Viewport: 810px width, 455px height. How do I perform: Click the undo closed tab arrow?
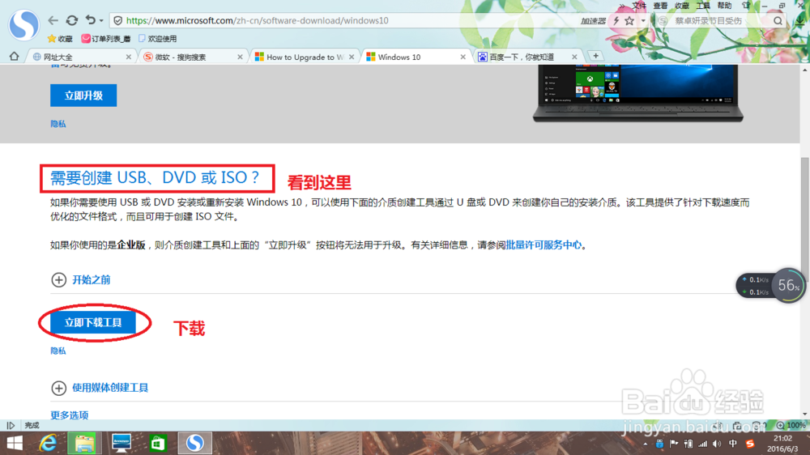91,20
